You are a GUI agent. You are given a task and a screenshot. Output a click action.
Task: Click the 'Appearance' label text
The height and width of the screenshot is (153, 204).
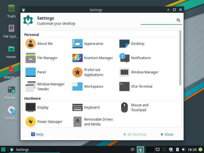[94, 44]
